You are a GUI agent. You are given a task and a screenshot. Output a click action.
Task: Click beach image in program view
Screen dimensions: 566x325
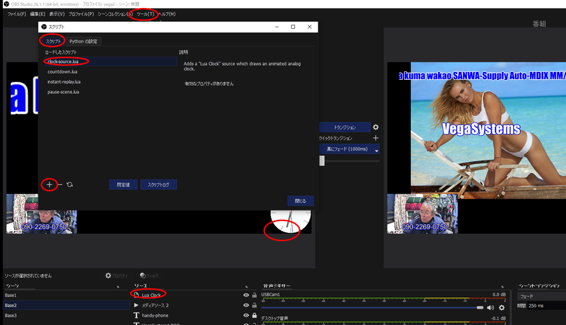point(488,131)
